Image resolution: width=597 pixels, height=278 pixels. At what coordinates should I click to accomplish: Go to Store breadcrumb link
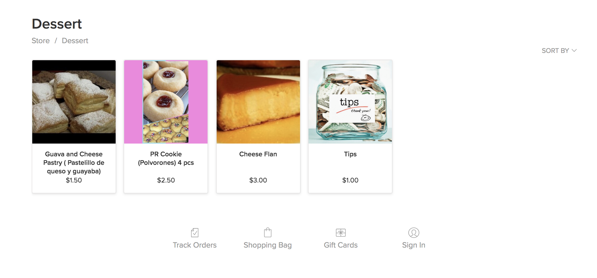pos(41,41)
